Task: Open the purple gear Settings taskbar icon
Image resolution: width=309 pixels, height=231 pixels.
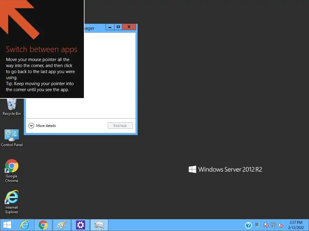Action: 80,225
